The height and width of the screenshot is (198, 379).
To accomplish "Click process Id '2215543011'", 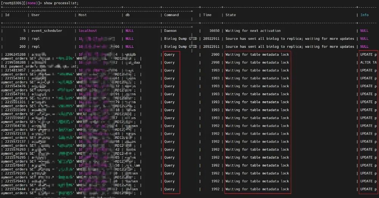I will pos(15,79).
